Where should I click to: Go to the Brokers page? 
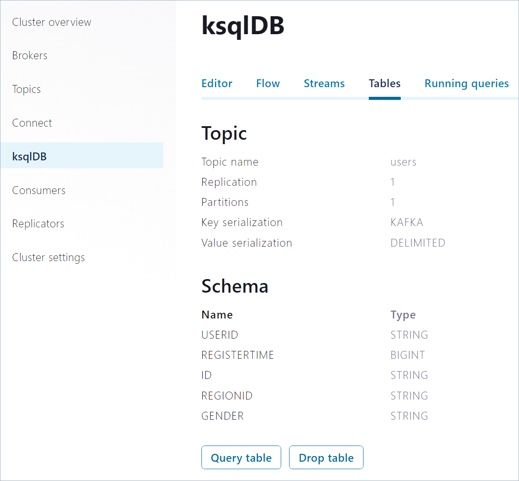(x=30, y=56)
